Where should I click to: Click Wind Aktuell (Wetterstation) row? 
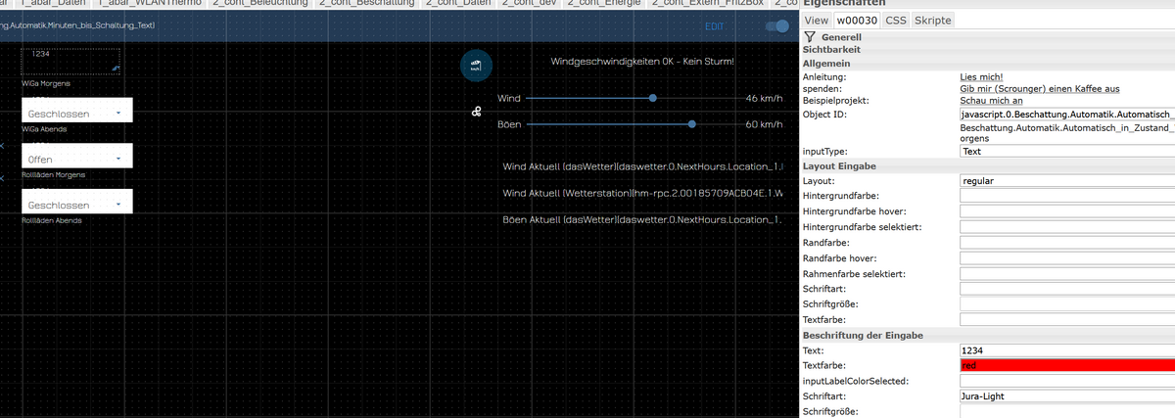point(642,194)
